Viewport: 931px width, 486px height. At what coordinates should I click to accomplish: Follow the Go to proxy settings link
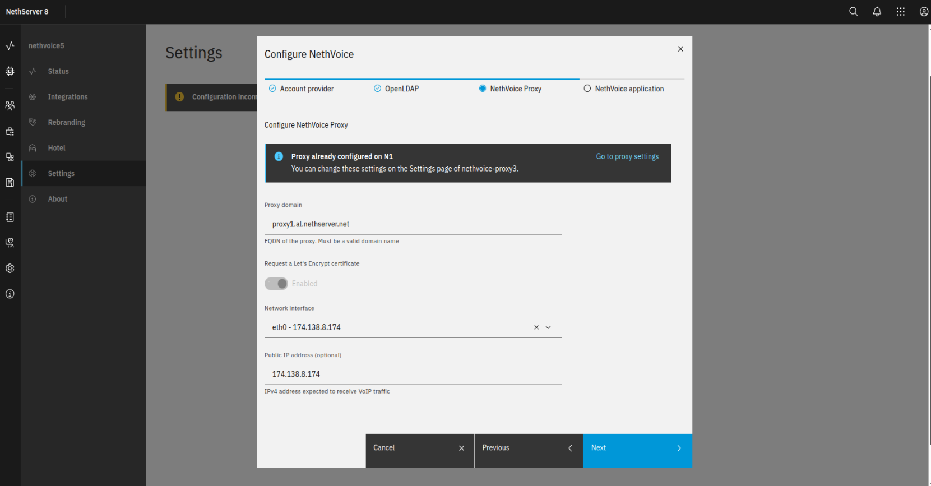pyautogui.click(x=627, y=156)
